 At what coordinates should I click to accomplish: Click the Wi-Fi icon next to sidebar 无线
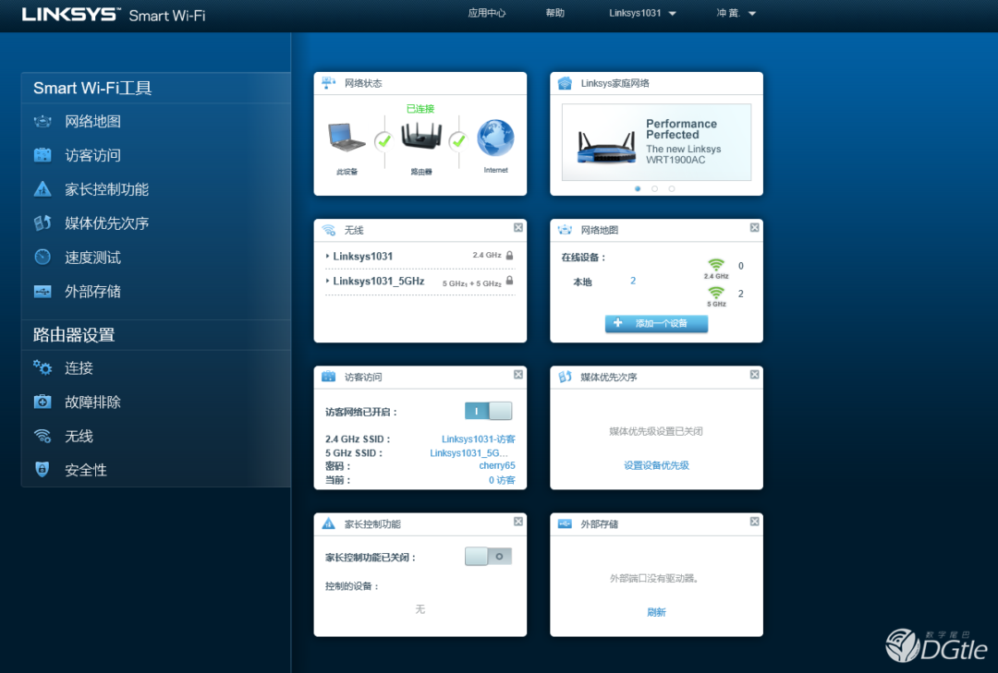point(43,436)
